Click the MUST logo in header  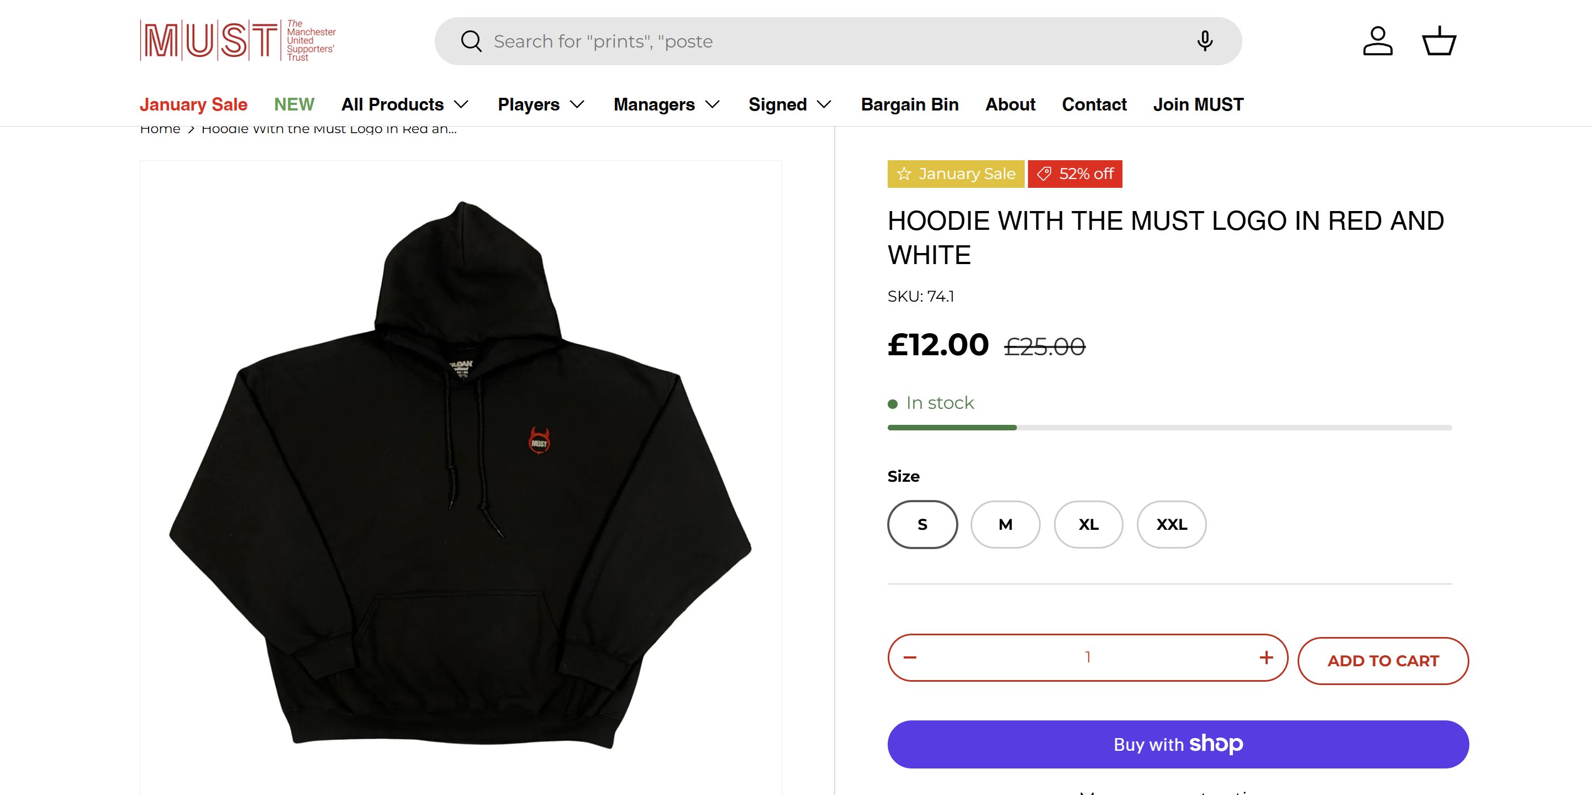(x=238, y=41)
